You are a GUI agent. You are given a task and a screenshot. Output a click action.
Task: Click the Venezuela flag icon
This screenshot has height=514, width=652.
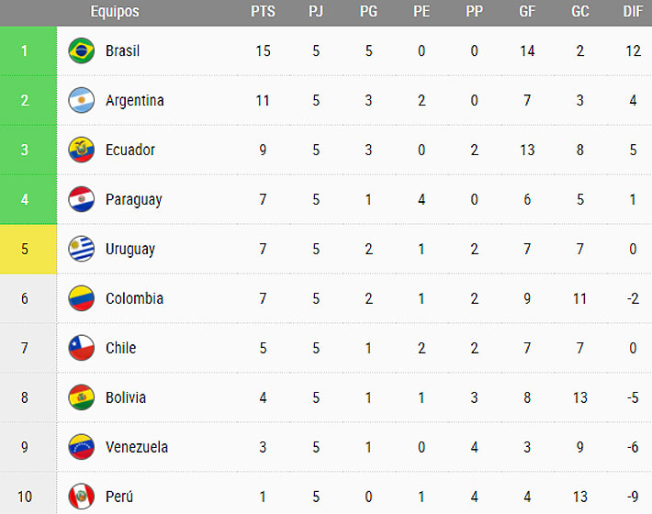tap(82, 447)
